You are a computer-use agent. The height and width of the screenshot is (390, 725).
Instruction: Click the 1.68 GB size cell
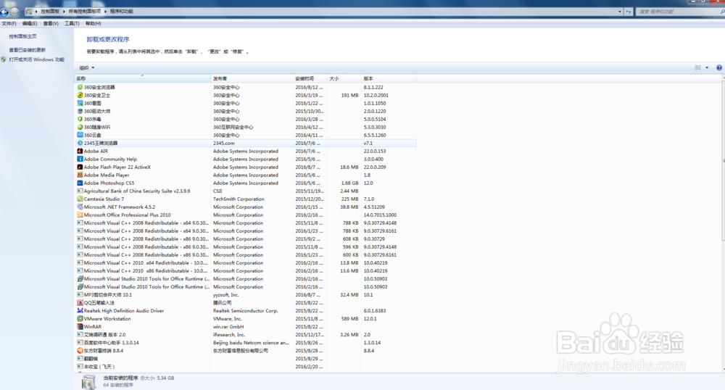[349, 183]
